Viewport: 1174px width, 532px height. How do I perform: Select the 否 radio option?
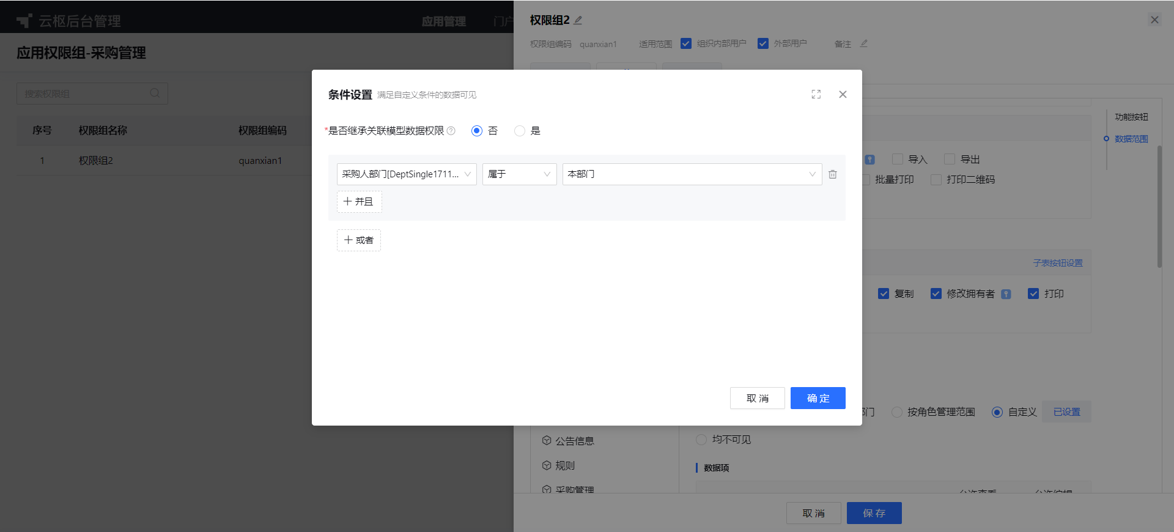477,131
